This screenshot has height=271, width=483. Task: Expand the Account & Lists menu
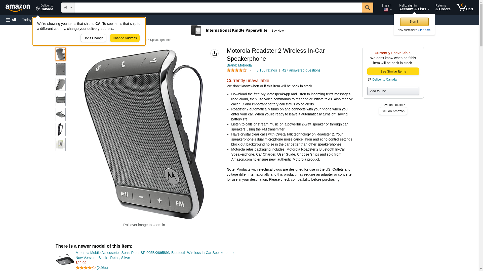(x=414, y=8)
